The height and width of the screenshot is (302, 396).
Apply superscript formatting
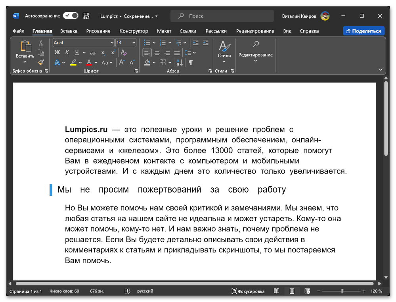pos(113,53)
